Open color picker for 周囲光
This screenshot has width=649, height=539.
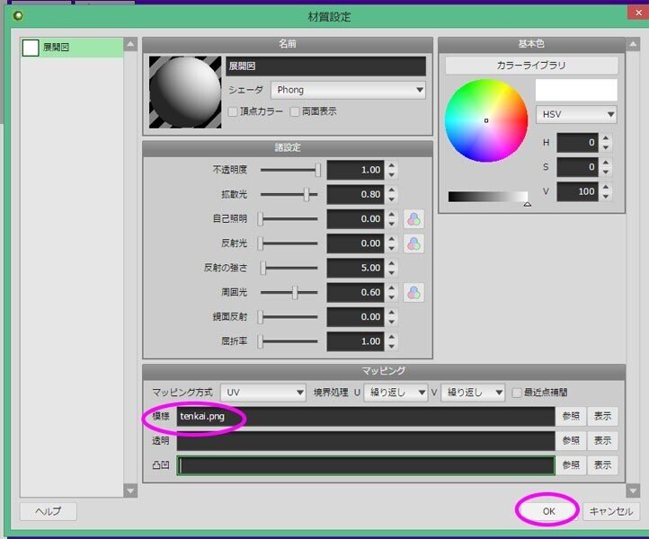coord(413,293)
